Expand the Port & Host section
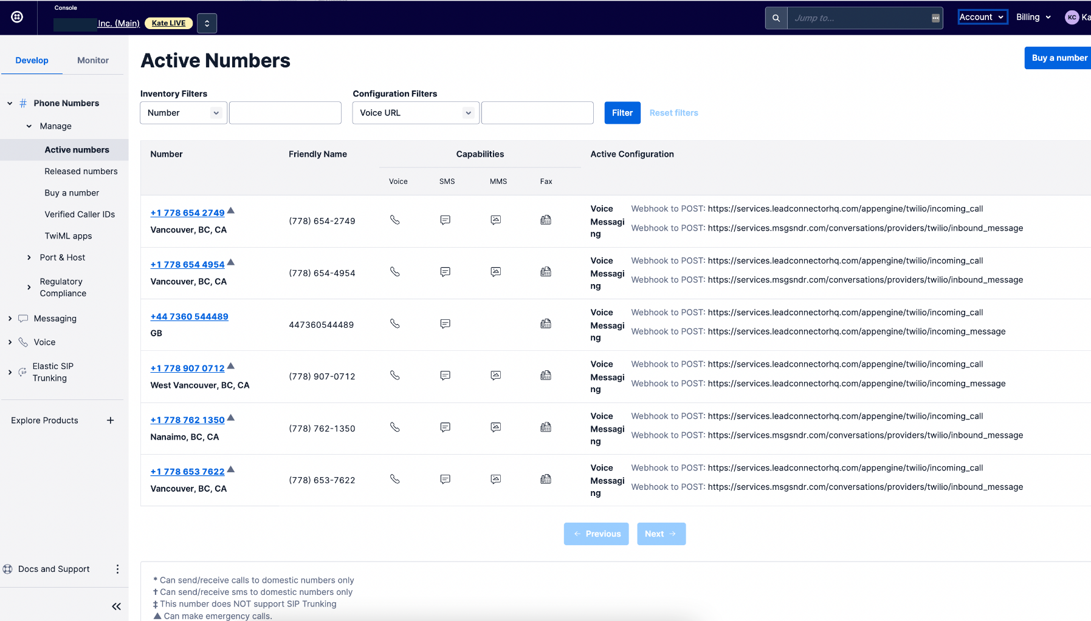Image resolution: width=1091 pixels, height=621 pixels. point(29,257)
